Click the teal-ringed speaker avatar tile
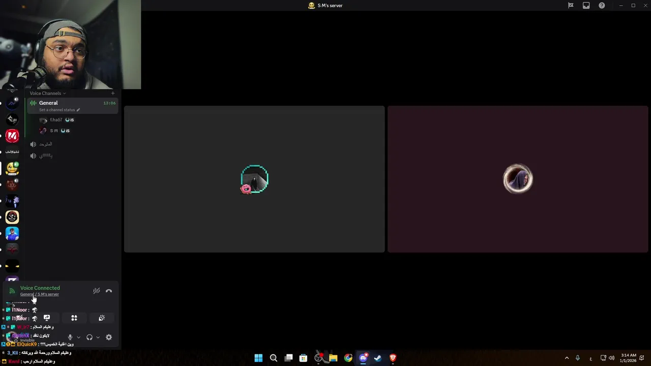Screen dimensions: 651x366 pyautogui.click(x=254, y=179)
